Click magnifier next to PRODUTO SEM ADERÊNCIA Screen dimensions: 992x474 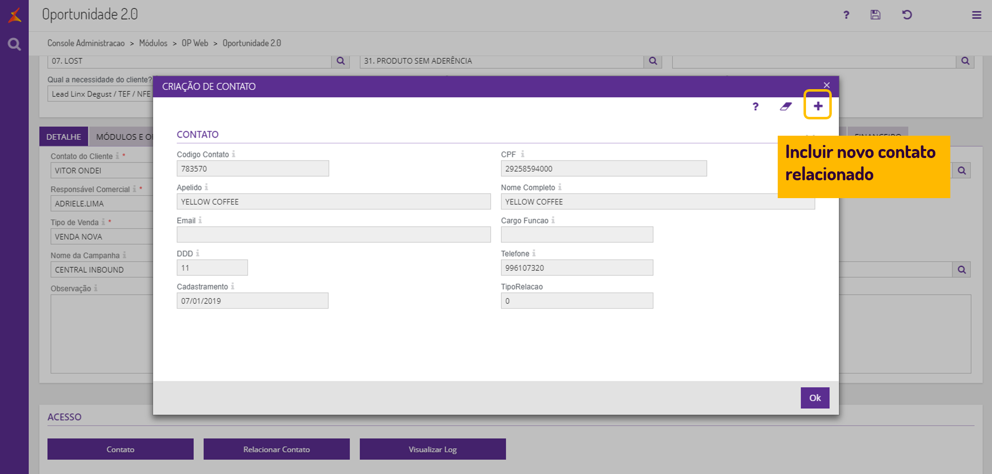click(x=653, y=61)
